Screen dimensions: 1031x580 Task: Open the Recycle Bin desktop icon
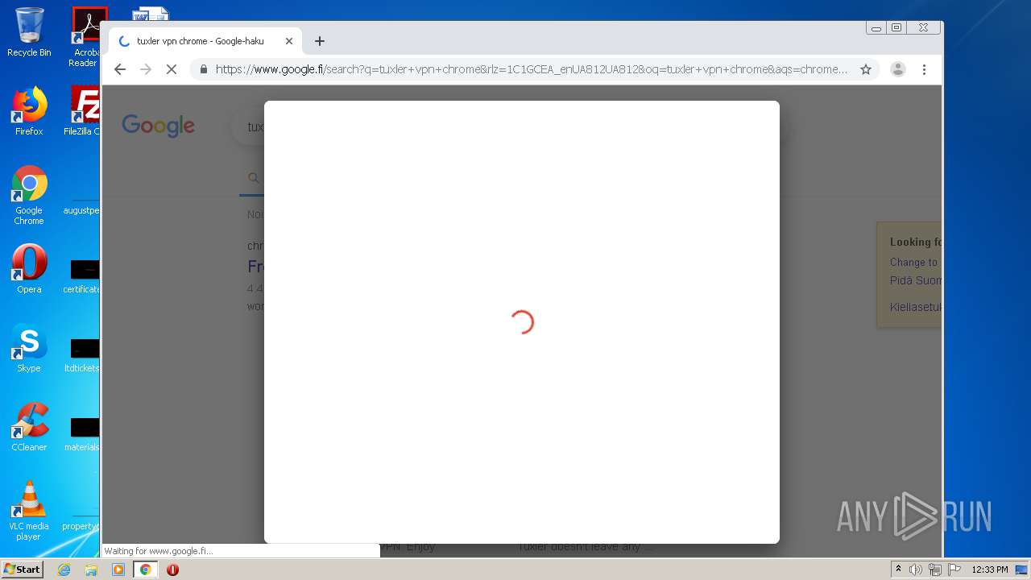(x=29, y=32)
